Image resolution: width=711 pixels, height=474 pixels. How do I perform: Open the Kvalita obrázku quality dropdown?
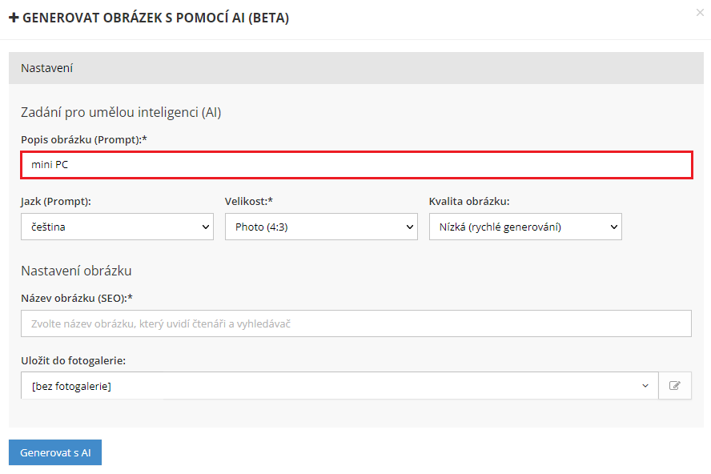525,227
